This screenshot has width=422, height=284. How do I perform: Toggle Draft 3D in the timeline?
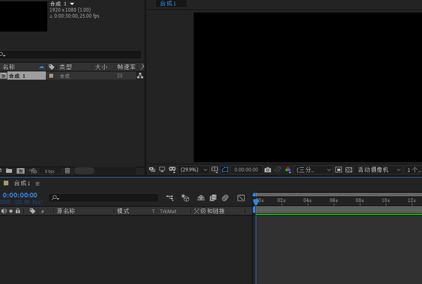(185, 198)
